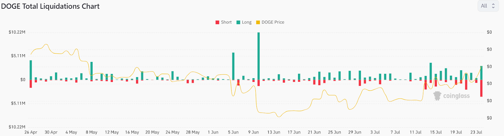Select the large red short bar at 23 Jul

coord(481,88)
